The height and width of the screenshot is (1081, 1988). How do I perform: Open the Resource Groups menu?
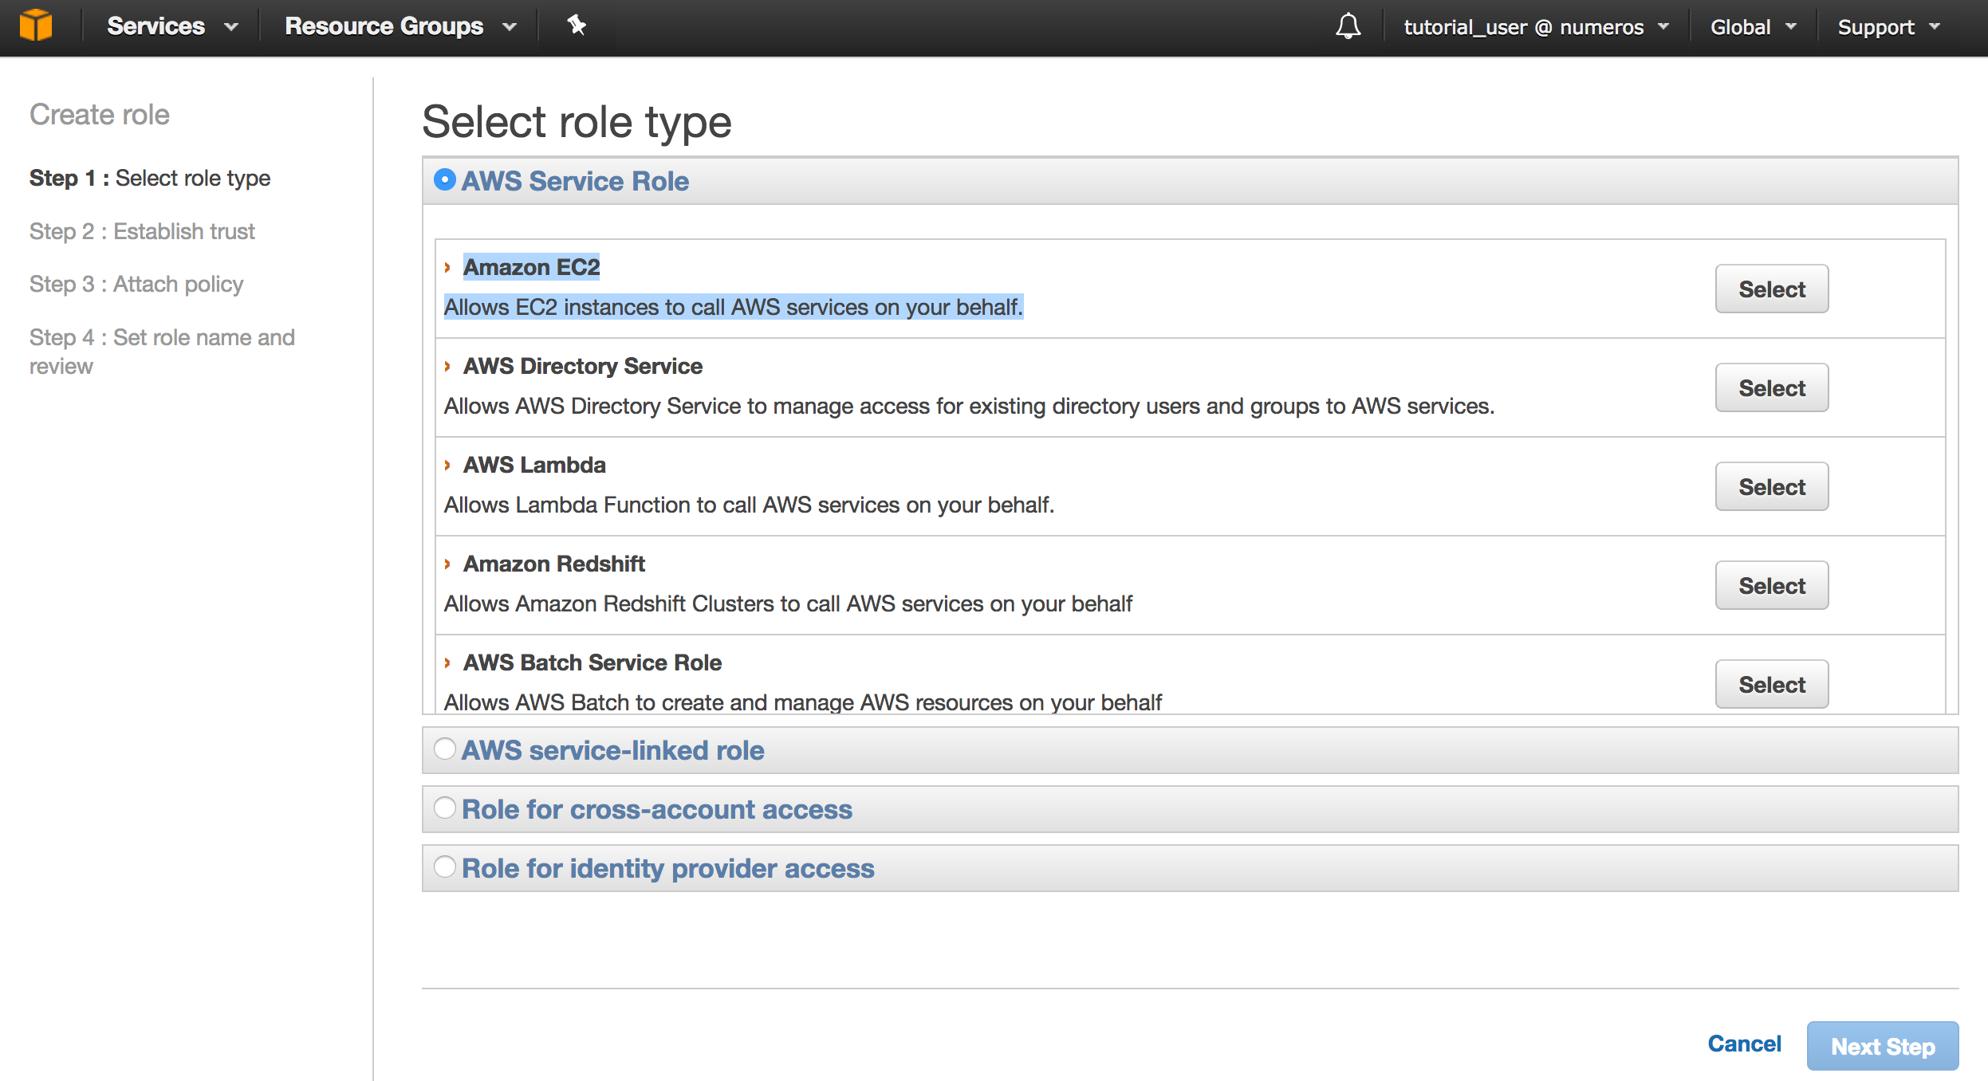[400, 26]
